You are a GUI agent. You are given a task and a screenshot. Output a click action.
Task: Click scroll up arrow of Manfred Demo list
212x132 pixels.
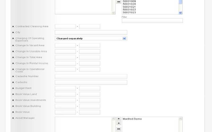click(x=180, y=119)
